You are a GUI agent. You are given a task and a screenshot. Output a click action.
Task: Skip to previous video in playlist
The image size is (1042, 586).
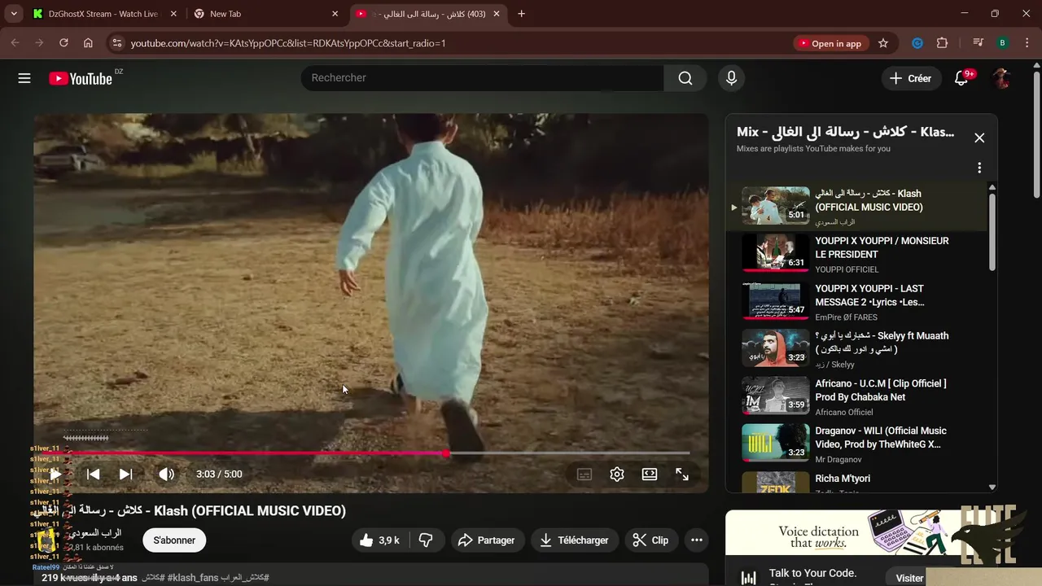click(93, 474)
